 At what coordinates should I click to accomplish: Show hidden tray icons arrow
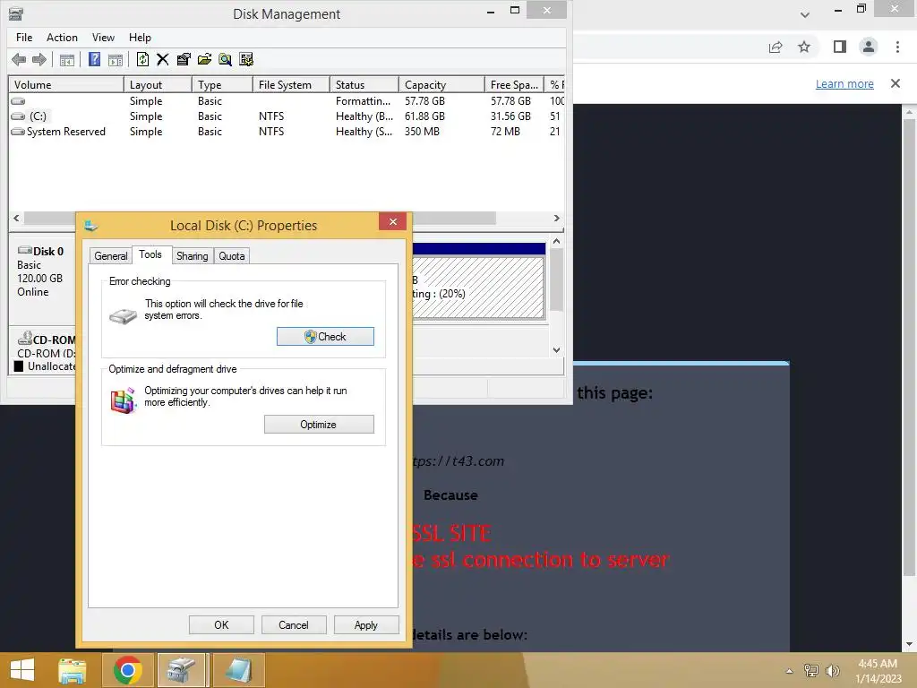click(790, 671)
